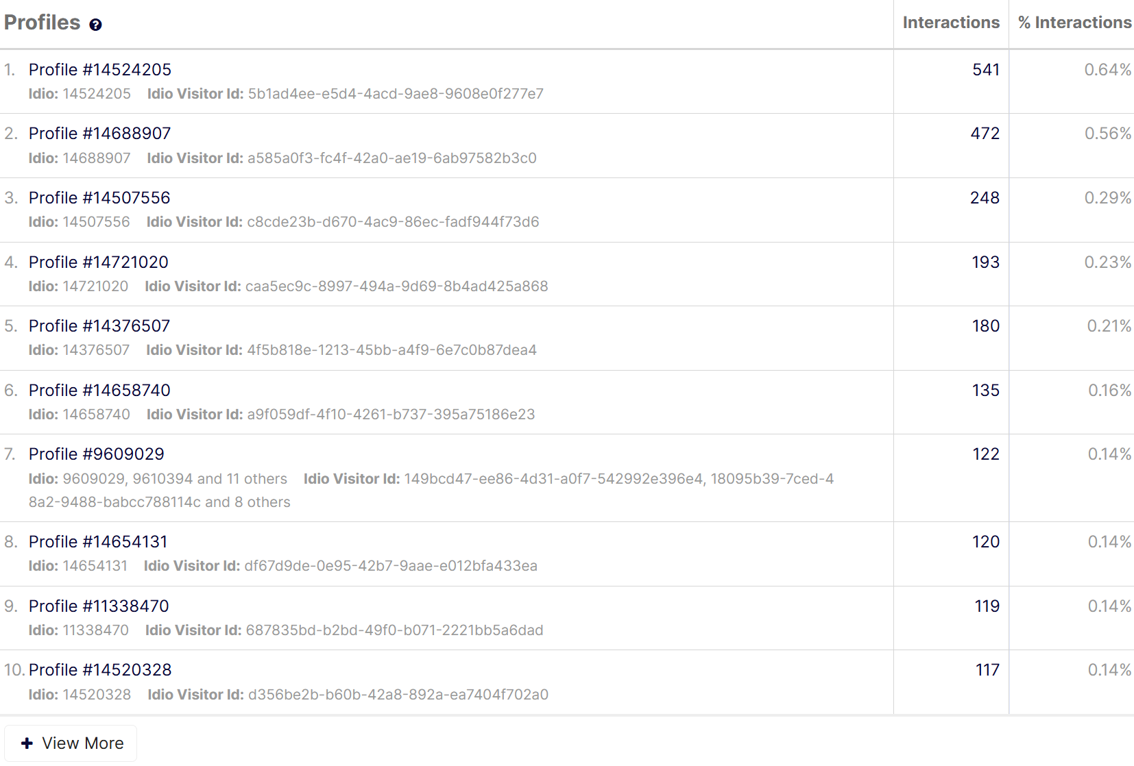This screenshot has height=766, width=1134.
Task: Open Profile #11338470
Action: point(99,606)
